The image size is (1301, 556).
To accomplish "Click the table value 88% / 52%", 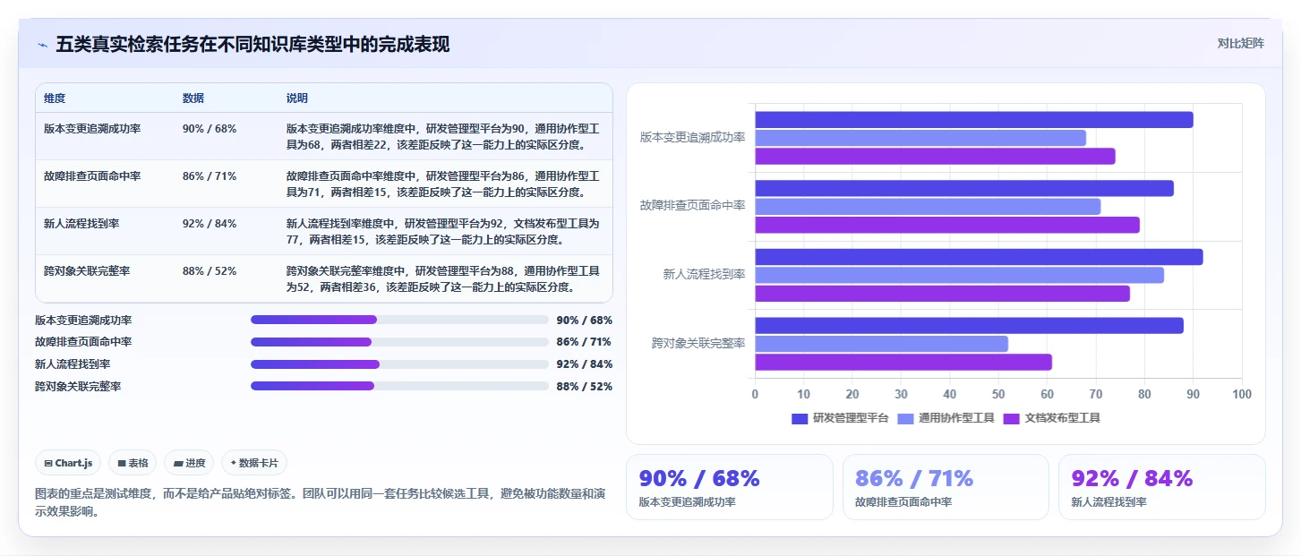I will (210, 271).
